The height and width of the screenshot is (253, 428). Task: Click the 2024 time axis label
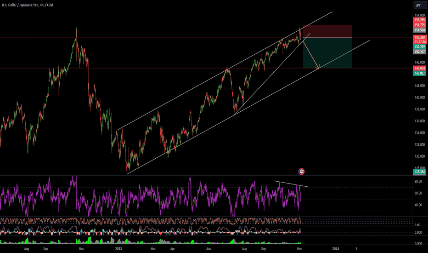336,248
